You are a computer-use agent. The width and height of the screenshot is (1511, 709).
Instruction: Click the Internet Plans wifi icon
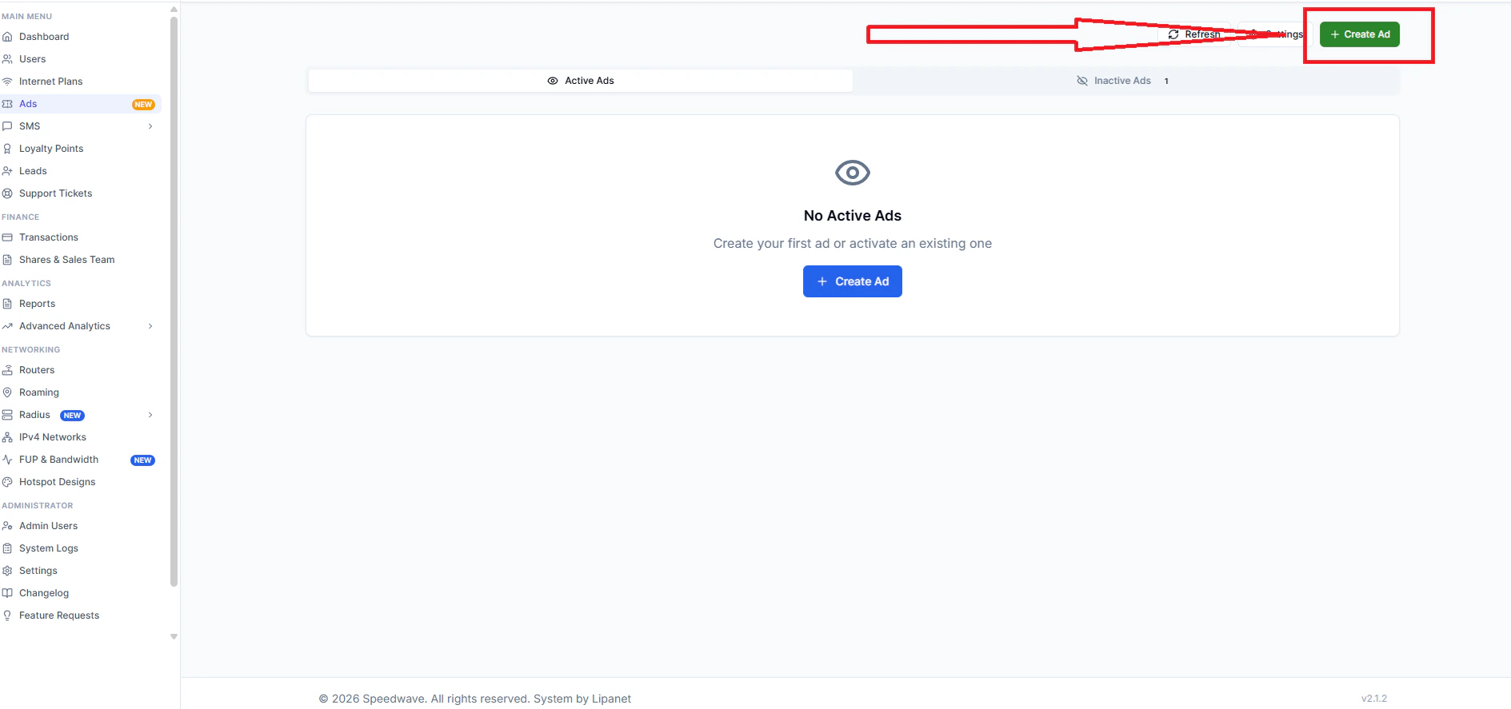pos(7,82)
